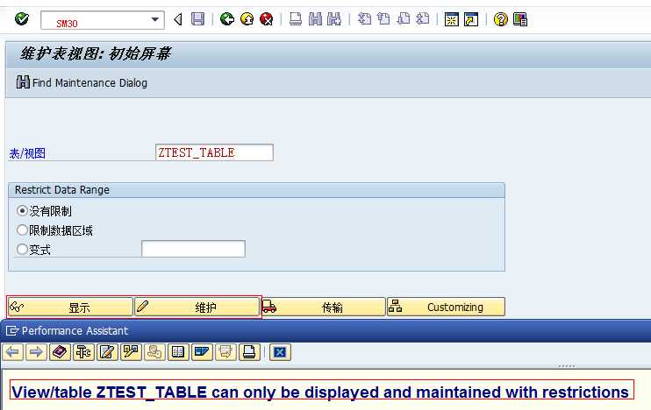Image resolution: width=651 pixels, height=410 pixels.
Task: Cancel with the red X icon
Action: pyautogui.click(x=267, y=19)
